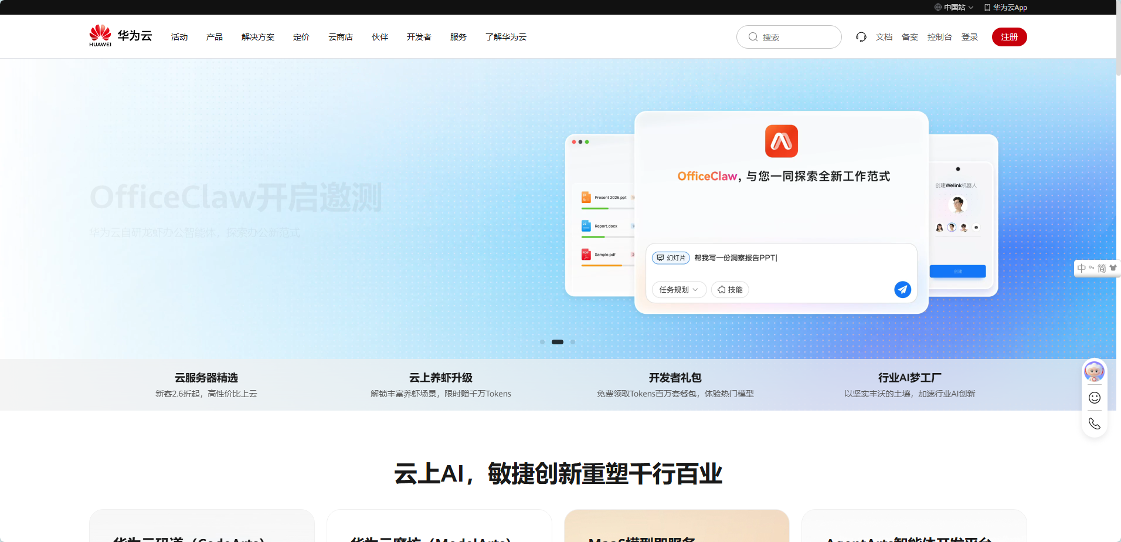Click the 搜索 search input field
This screenshot has height=542, width=1121.
click(x=789, y=37)
